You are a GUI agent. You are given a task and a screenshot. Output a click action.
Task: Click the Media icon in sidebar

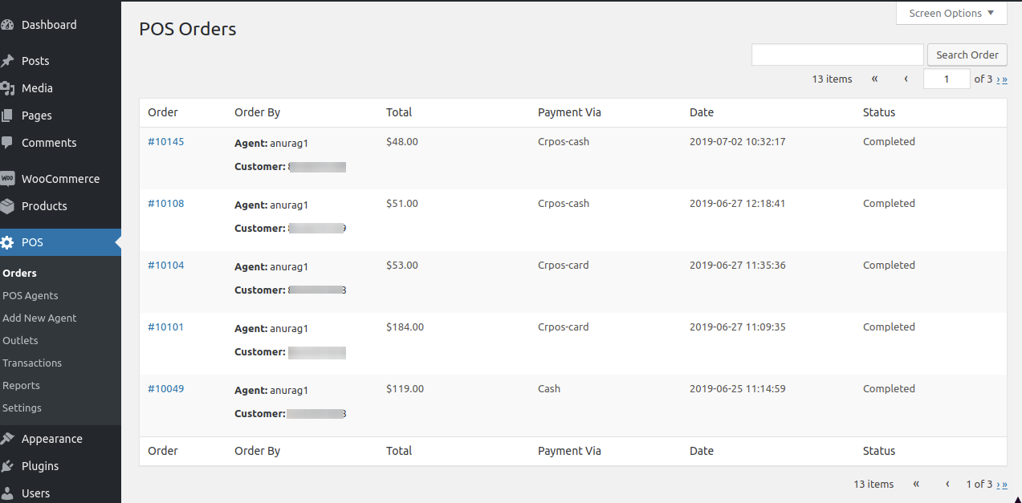[7, 88]
